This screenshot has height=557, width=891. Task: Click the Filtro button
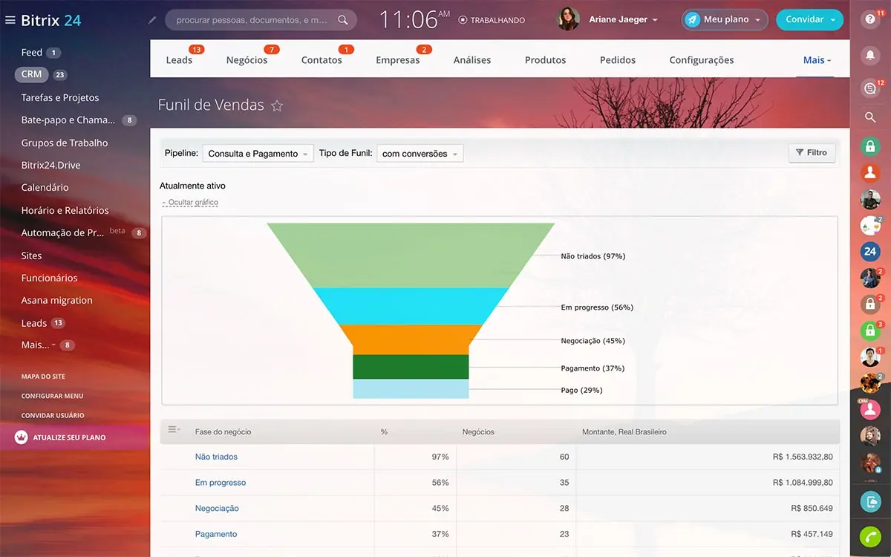[x=811, y=153]
